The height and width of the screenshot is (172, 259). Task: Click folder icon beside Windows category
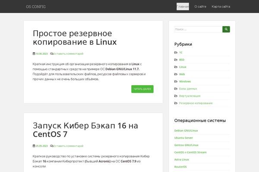176,81
